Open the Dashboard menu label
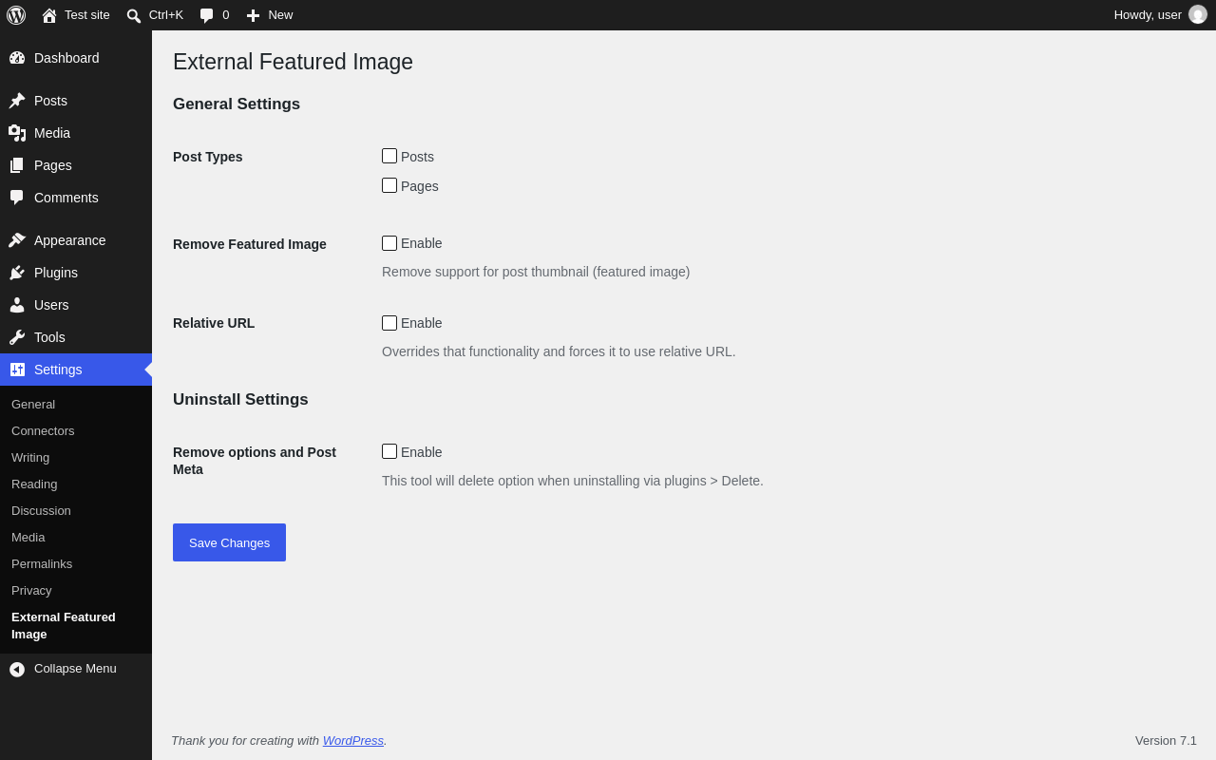Screen dimensions: 1216x760 (66, 58)
